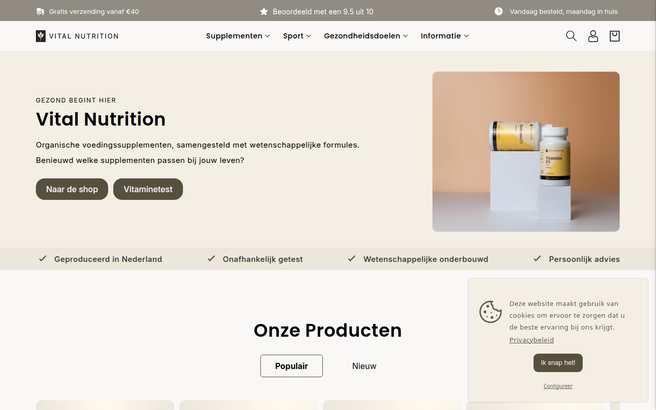Viewport: 656px width, 410px height.
Task: Open the user account icon
Action: (x=593, y=36)
